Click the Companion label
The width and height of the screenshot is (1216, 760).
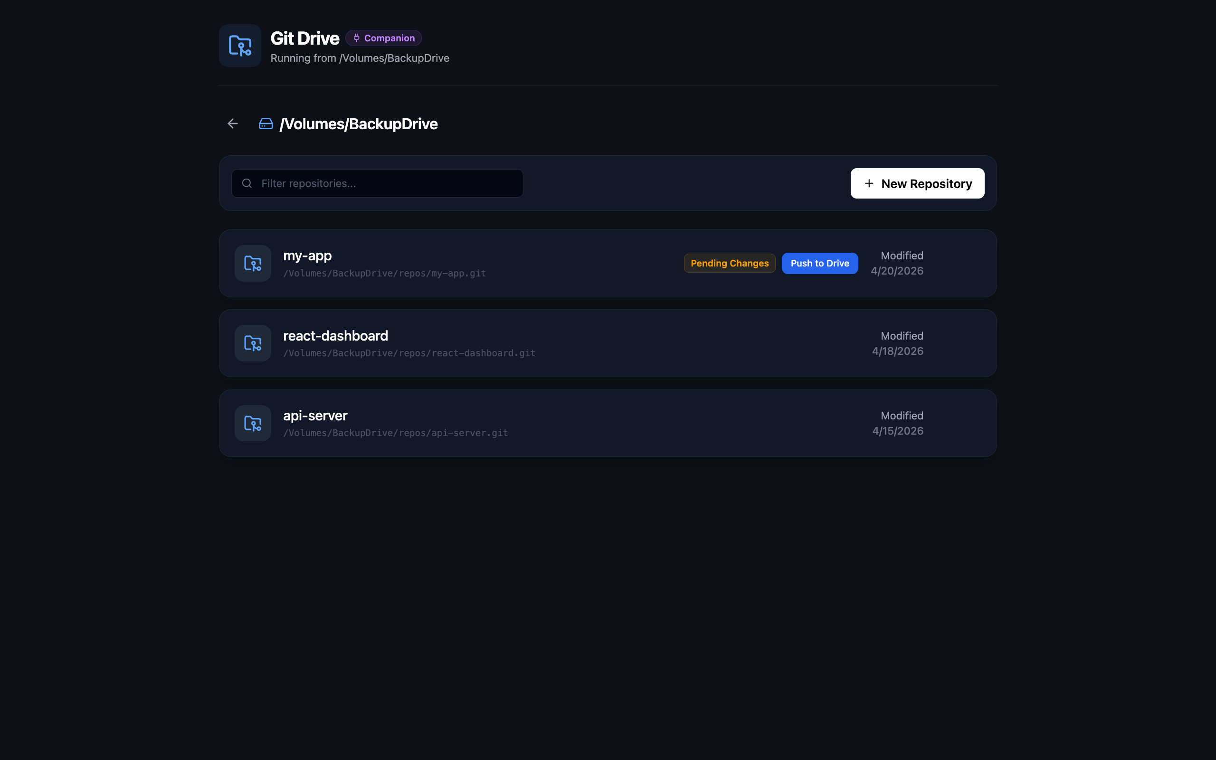click(389, 38)
